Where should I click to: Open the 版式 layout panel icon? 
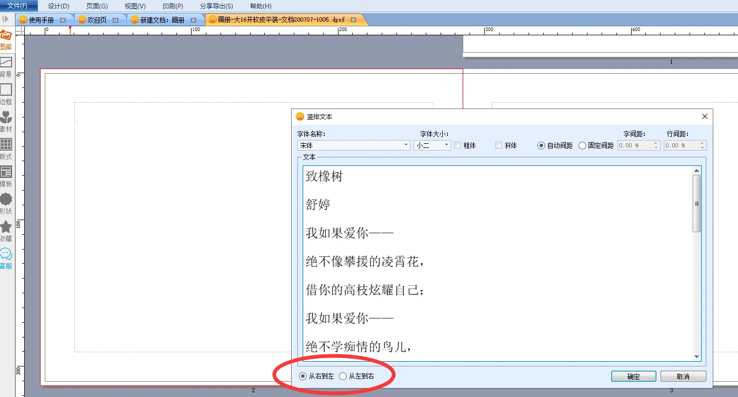tap(6, 144)
